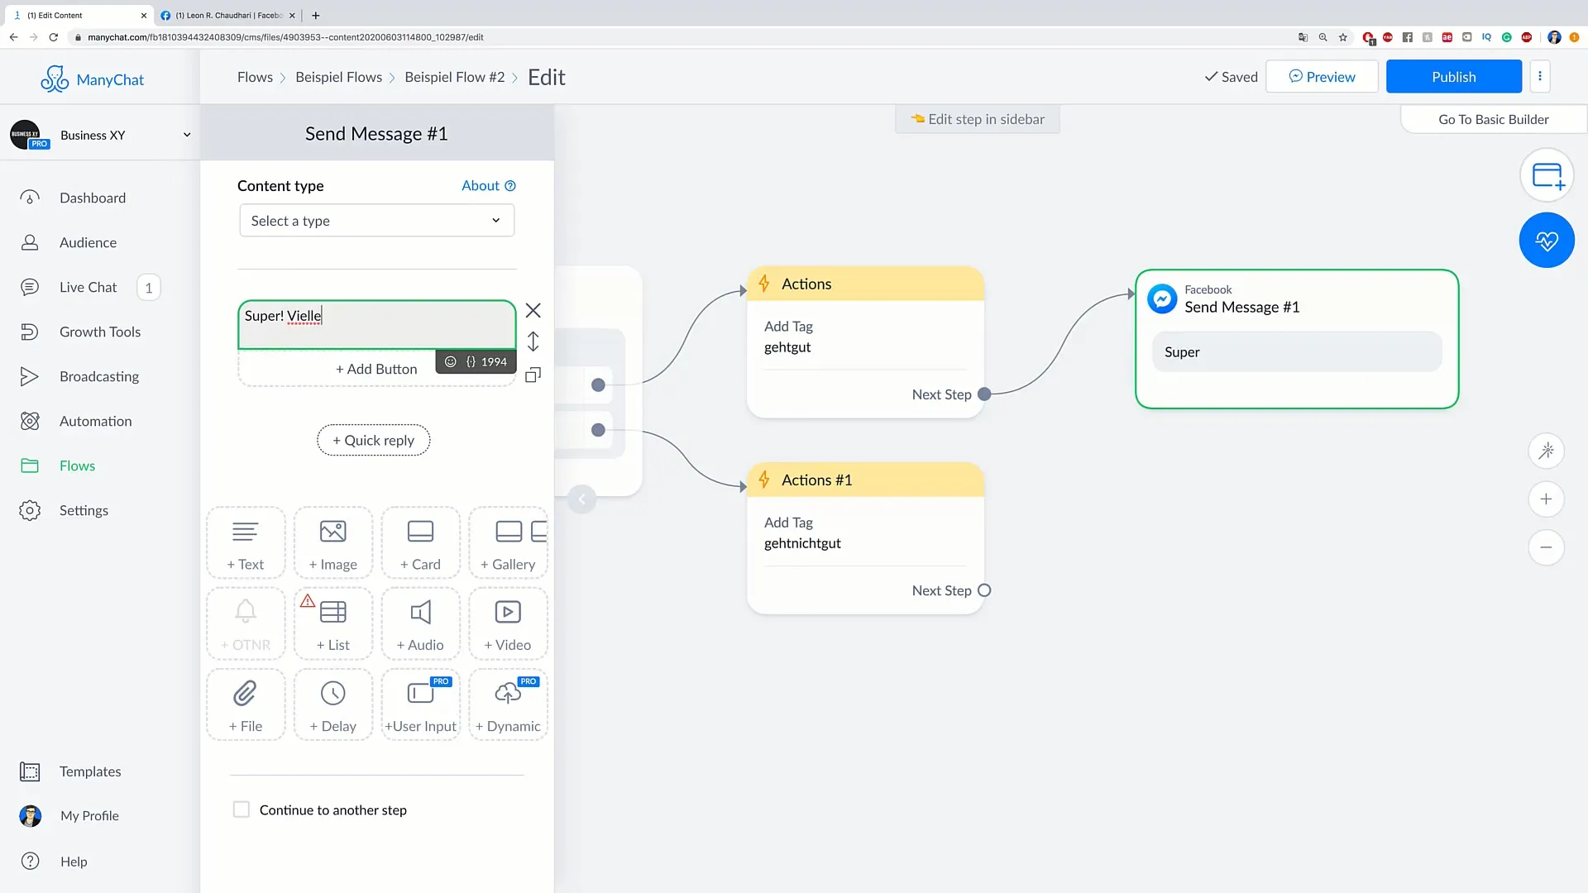Viewport: 1588px width, 893px height.
Task: Click the Add Quick Reply button
Action: click(x=374, y=439)
